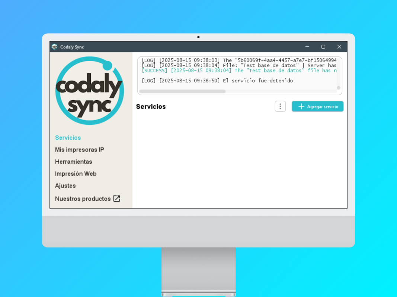Viewport: 397px width, 297px height.
Task: Click the plus icon inside Agregar servicio button
Action: (x=301, y=106)
